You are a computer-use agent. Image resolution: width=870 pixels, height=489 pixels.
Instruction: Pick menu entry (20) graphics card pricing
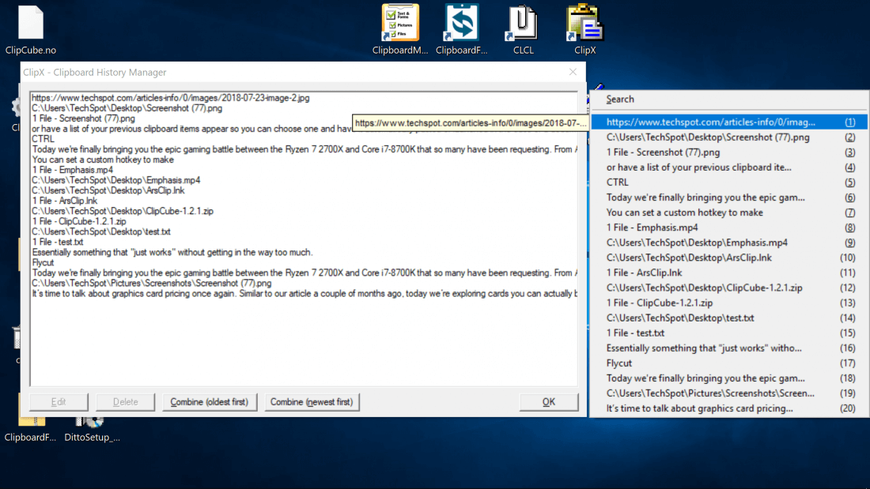(x=730, y=408)
